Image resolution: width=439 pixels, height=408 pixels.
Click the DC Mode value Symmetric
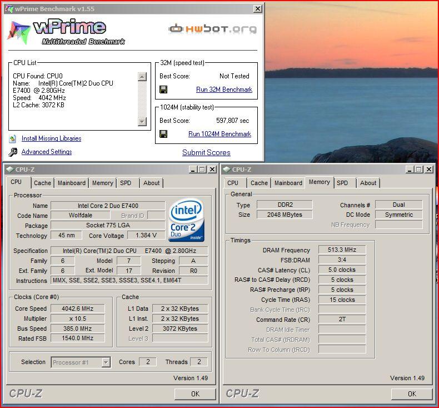(398, 215)
